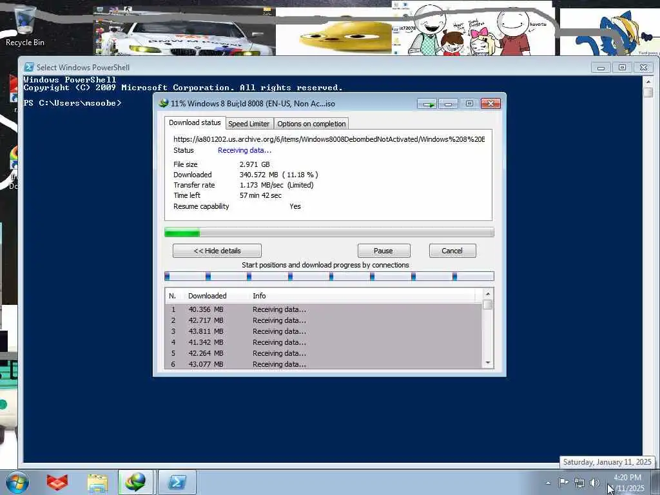Minimize the IDM download dialog
The height and width of the screenshot is (495, 660).
pos(449,104)
